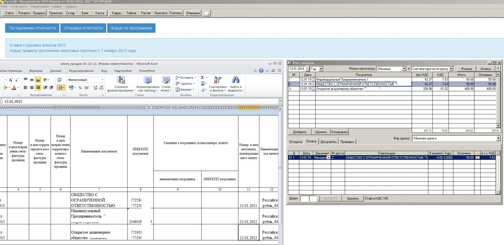Click the Excel help question mark icon
This screenshot has height=245, width=504.
pos(261,71)
